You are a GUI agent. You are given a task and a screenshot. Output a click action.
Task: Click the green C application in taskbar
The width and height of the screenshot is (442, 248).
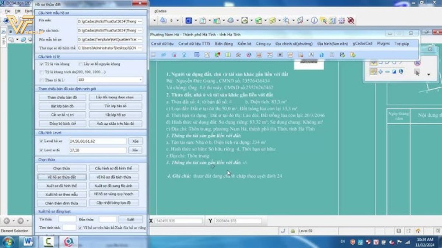48,241
